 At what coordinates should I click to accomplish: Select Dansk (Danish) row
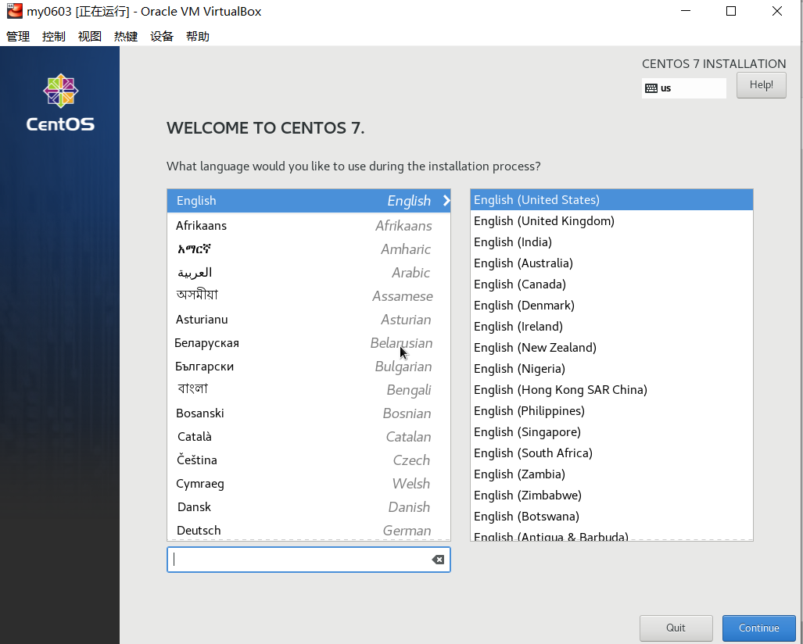tap(309, 507)
